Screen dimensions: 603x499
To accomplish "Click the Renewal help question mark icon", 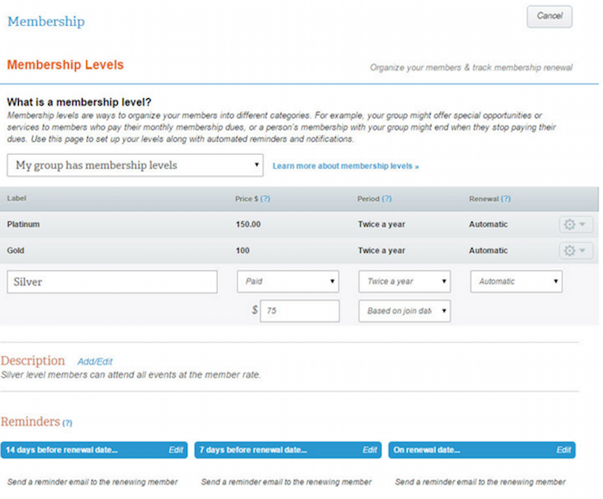I will tap(506, 199).
